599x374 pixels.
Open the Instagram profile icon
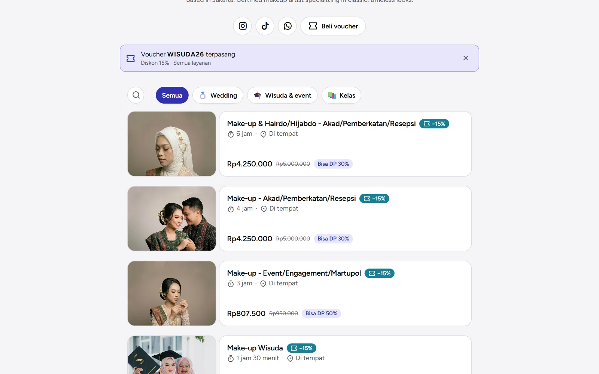pyautogui.click(x=243, y=26)
